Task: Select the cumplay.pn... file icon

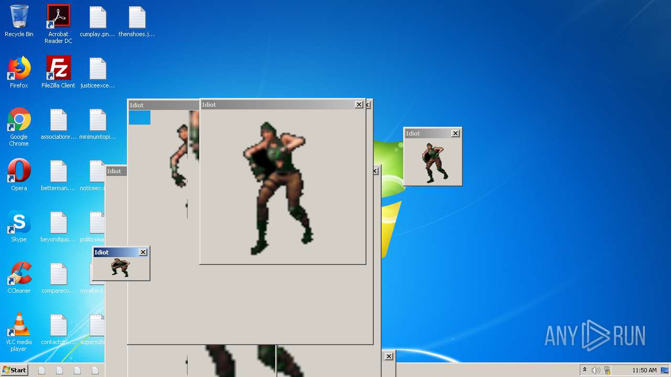Action: tap(98, 21)
